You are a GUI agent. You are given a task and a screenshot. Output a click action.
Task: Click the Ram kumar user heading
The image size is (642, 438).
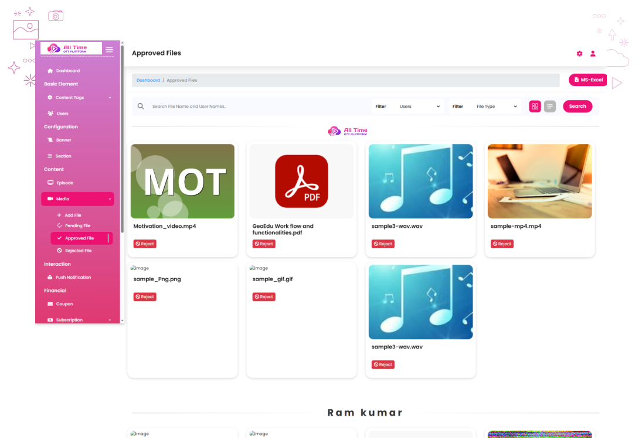365,412
